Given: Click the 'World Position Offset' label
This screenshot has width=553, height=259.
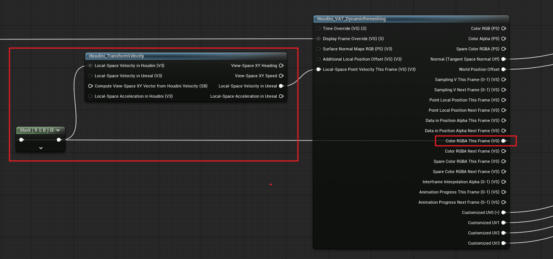Looking at the screenshot, I should (x=479, y=69).
